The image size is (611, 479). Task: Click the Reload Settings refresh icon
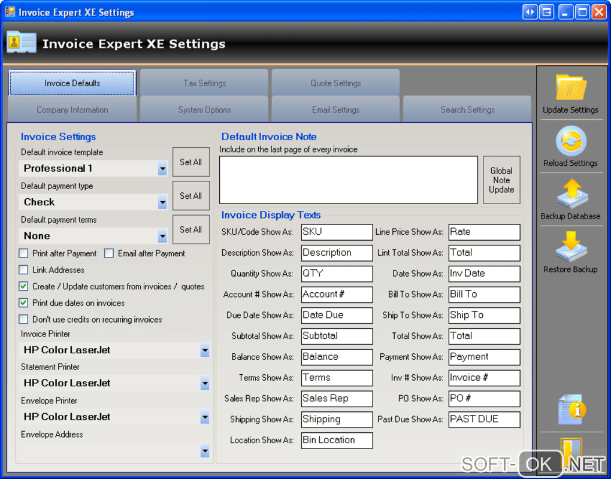[x=570, y=141]
